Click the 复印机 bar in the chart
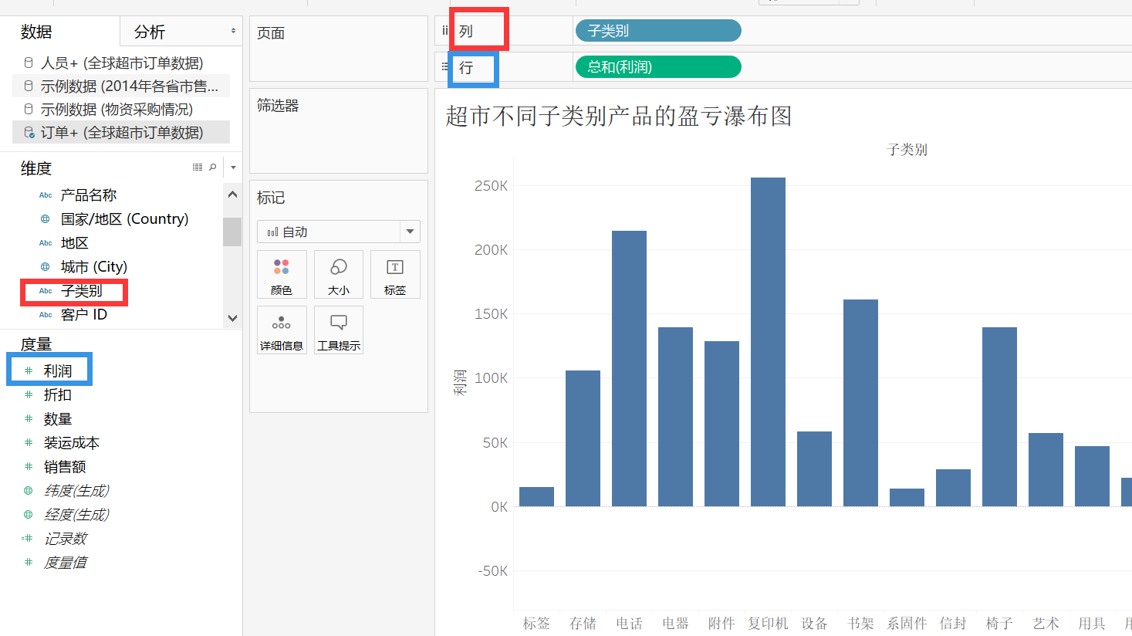The height and width of the screenshot is (636, 1132). [x=768, y=342]
